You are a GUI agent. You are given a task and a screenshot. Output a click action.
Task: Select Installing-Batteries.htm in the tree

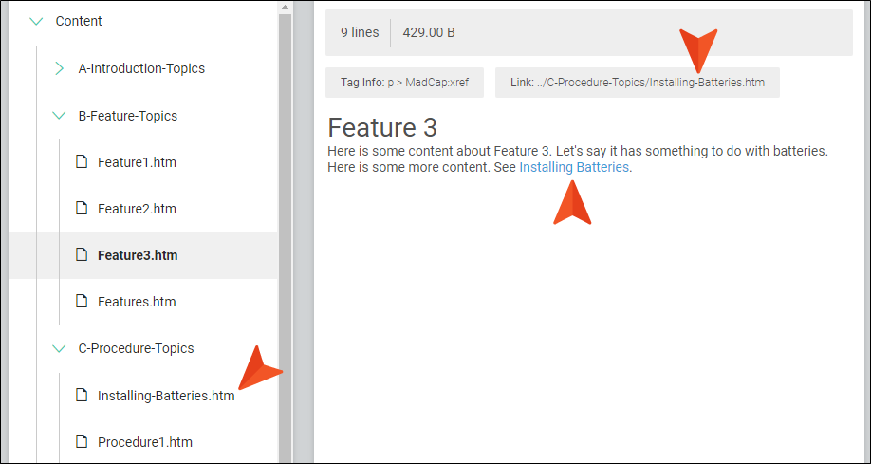click(x=166, y=396)
